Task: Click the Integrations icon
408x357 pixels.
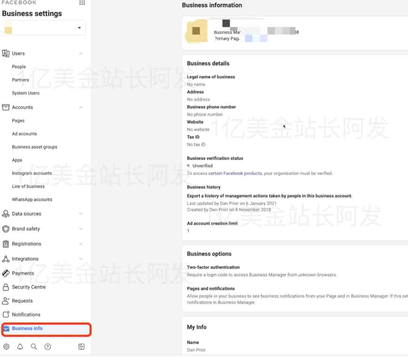Action: [6, 259]
